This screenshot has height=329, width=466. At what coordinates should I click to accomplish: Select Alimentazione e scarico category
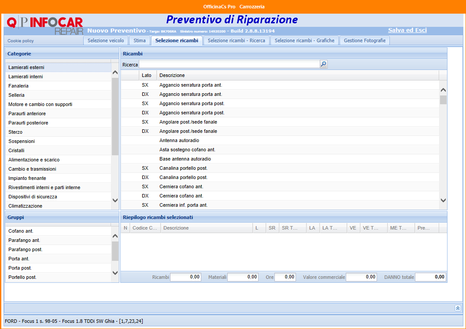58,160
